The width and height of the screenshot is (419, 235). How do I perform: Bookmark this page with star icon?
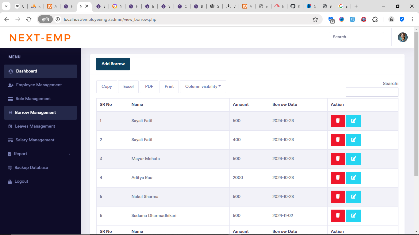click(x=315, y=19)
